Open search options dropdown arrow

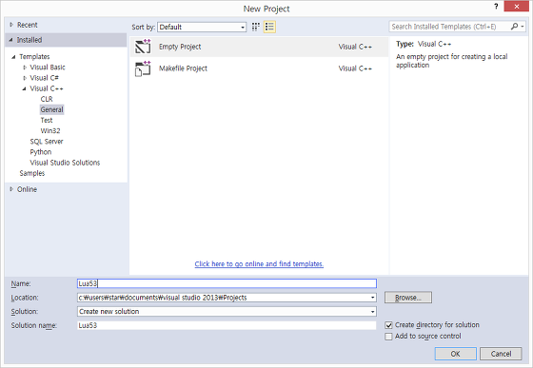(523, 27)
